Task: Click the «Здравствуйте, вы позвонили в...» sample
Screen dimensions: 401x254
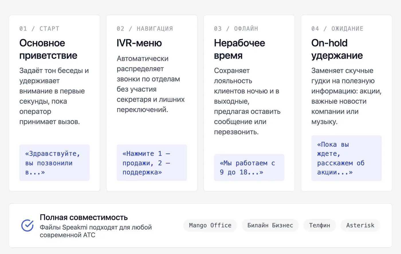Action: tap(54, 163)
